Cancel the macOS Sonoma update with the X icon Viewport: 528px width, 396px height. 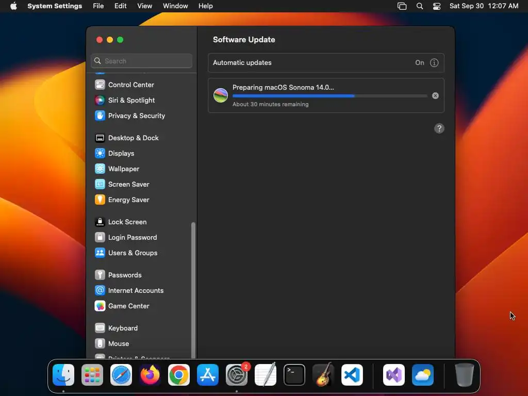435,96
